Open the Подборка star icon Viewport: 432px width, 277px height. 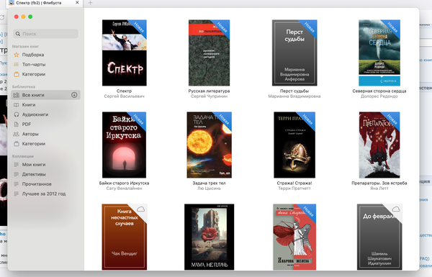17,55
